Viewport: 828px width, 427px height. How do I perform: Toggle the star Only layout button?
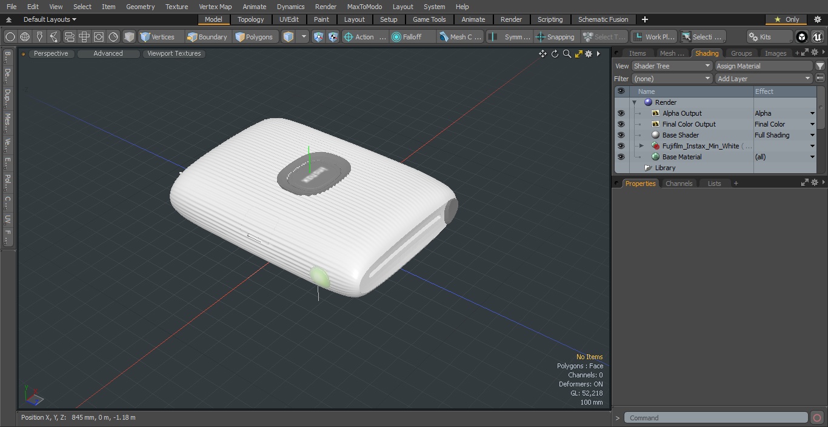point(787,19)
